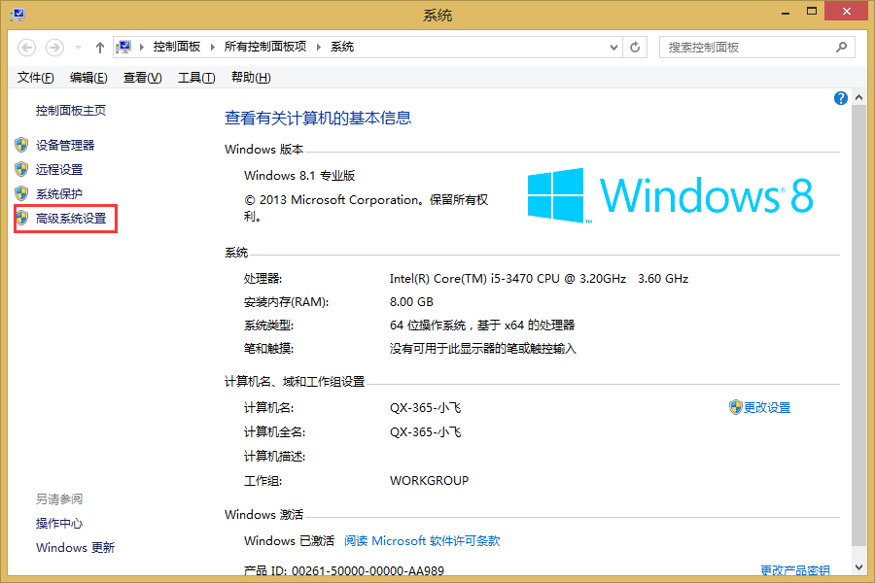Expand arrow after computer icon breadcrumb

click(x=142, y=48)
